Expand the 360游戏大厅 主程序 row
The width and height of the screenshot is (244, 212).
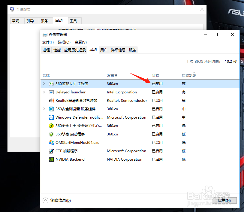(44, 84)
